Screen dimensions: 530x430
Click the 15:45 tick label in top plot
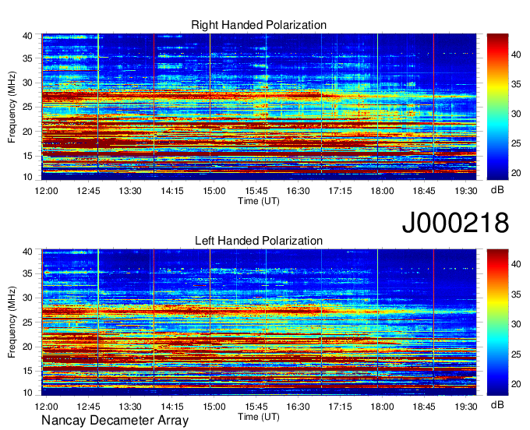[x=256, y=191]
